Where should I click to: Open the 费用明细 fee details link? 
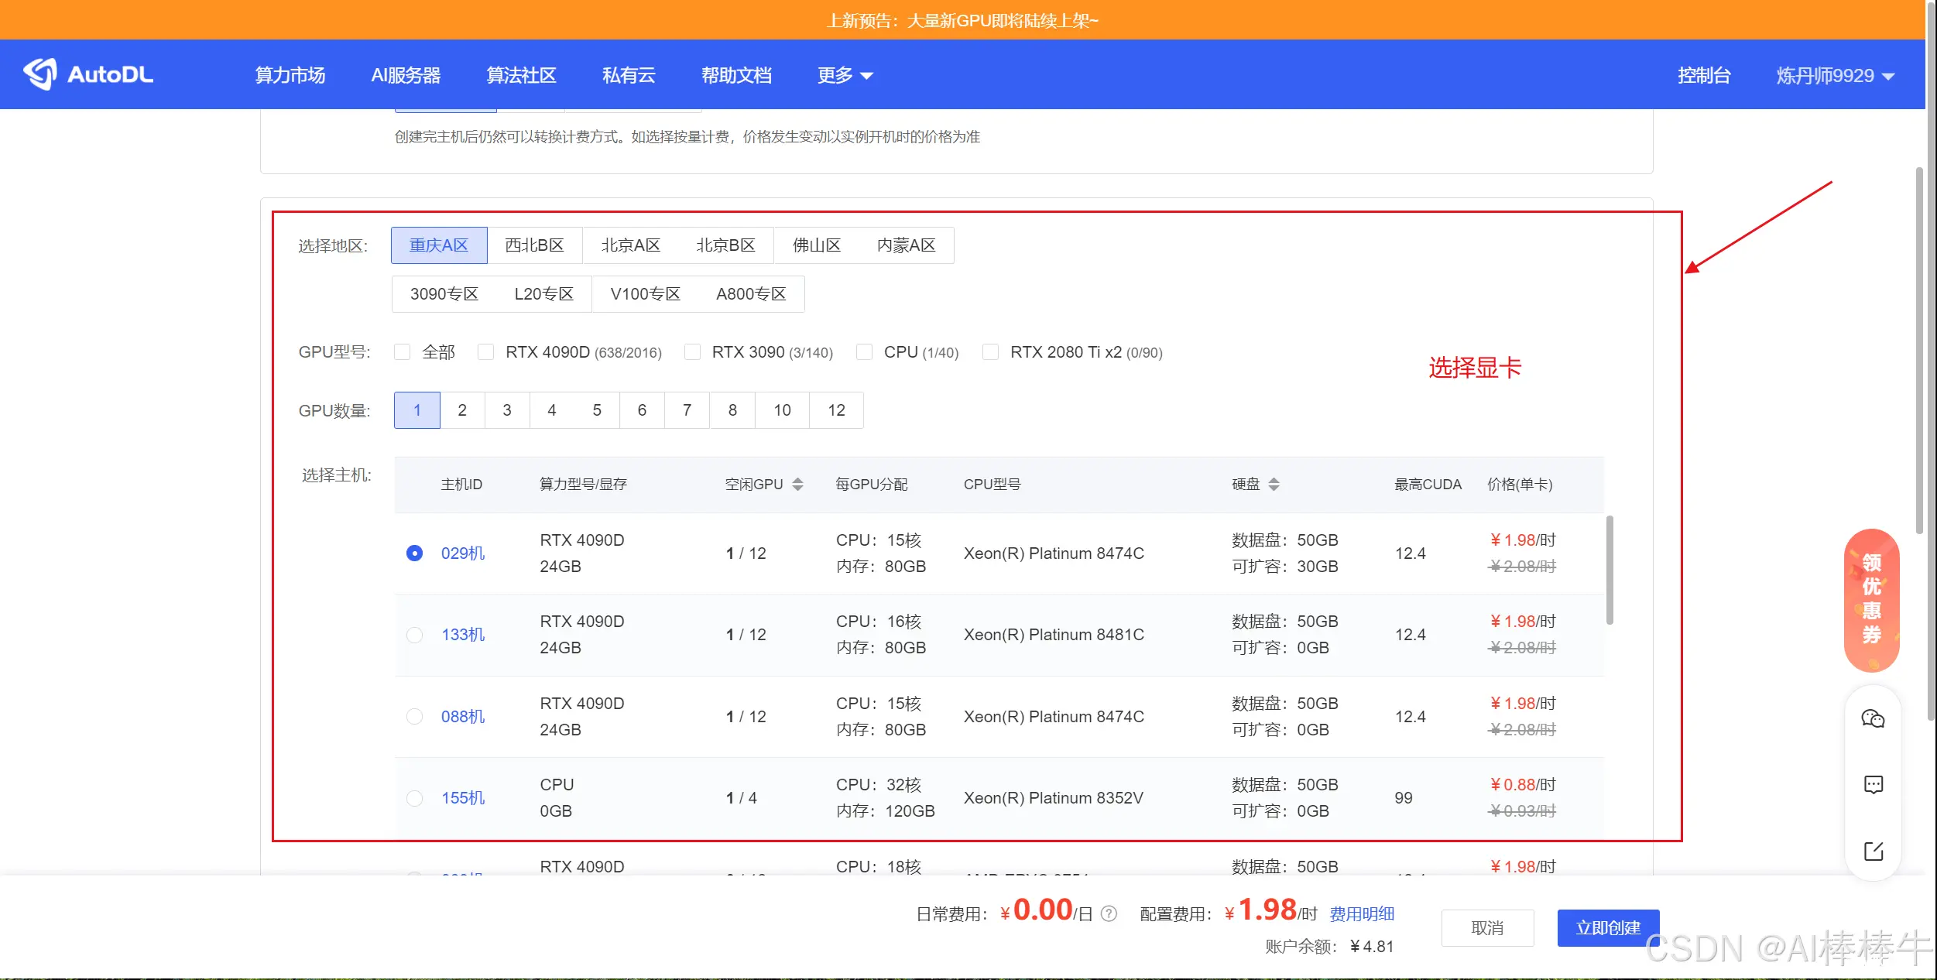[x=1362, y=914]
